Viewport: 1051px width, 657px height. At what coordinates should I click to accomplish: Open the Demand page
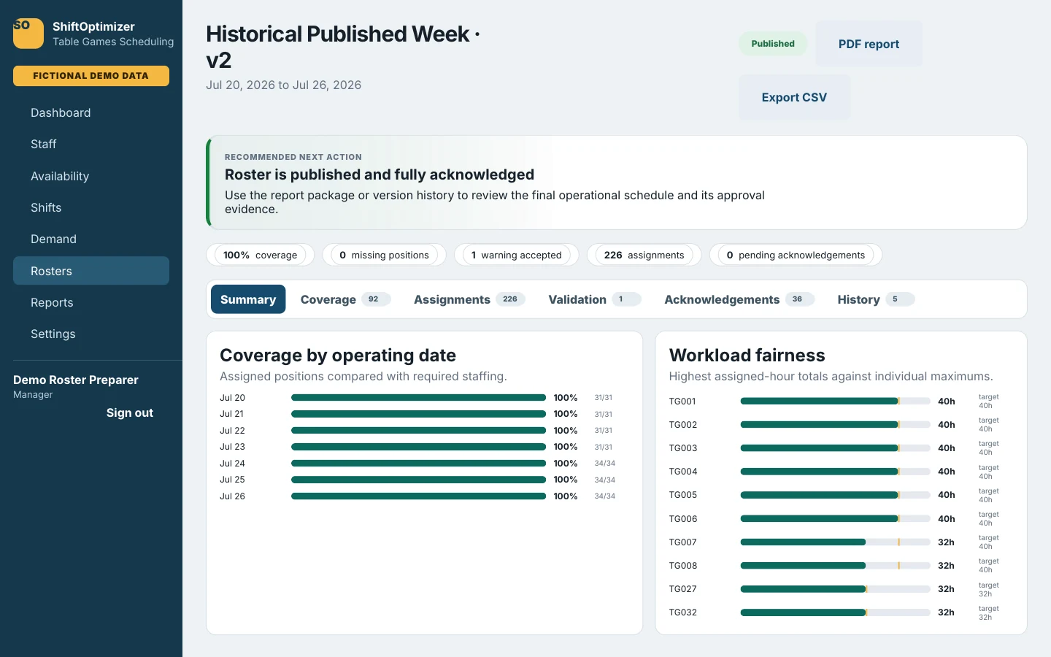(91, 239)
